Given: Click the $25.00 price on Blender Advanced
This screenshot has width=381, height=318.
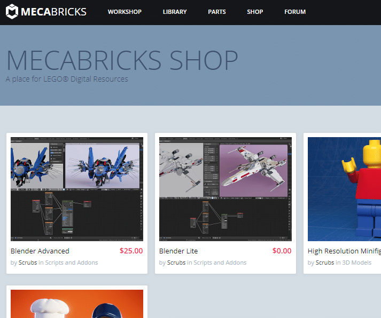Looking at the screenshot, I should point(131,251).
